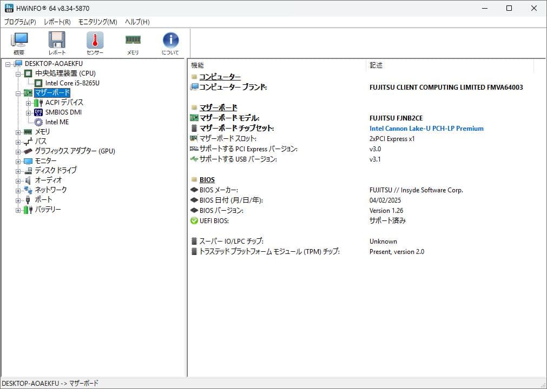Click the レポート floppy disk icon

(57, 40)
